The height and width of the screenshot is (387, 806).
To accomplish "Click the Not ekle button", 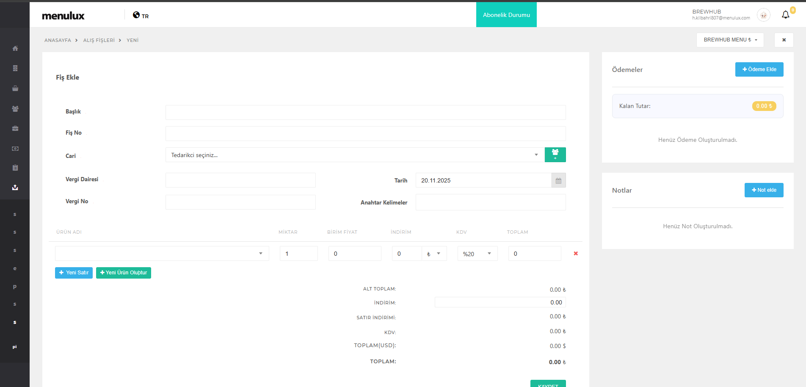I will coord(764,190).
